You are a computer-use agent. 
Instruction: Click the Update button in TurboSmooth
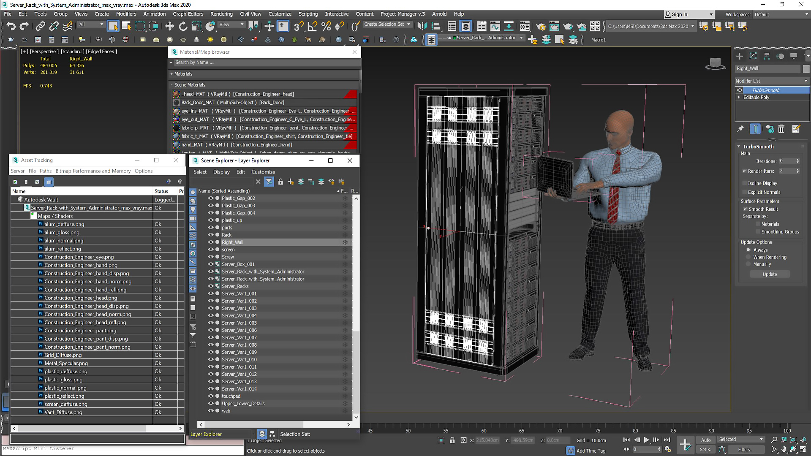pyautogui.click(x=770, y=274)
